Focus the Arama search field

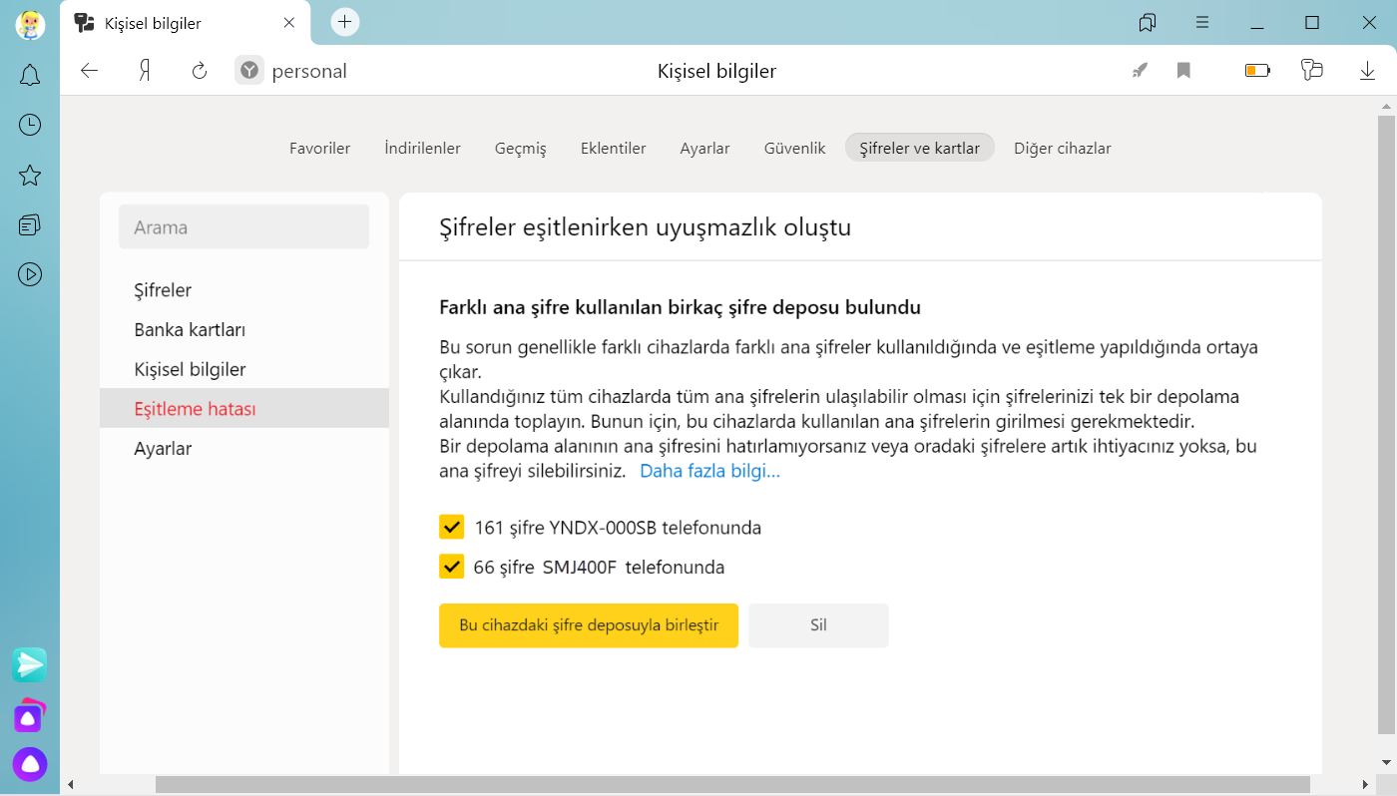[x=244, y=226]
